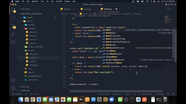The image size is (186, 104).
Task: Click the feedback icon in status bar
Action: point(168,94)
